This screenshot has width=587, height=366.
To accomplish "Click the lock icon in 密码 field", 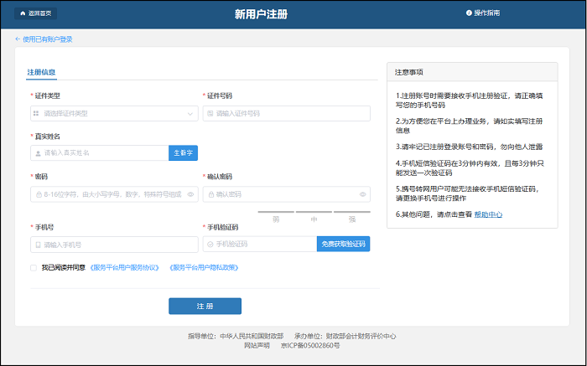I will point(37,194).
